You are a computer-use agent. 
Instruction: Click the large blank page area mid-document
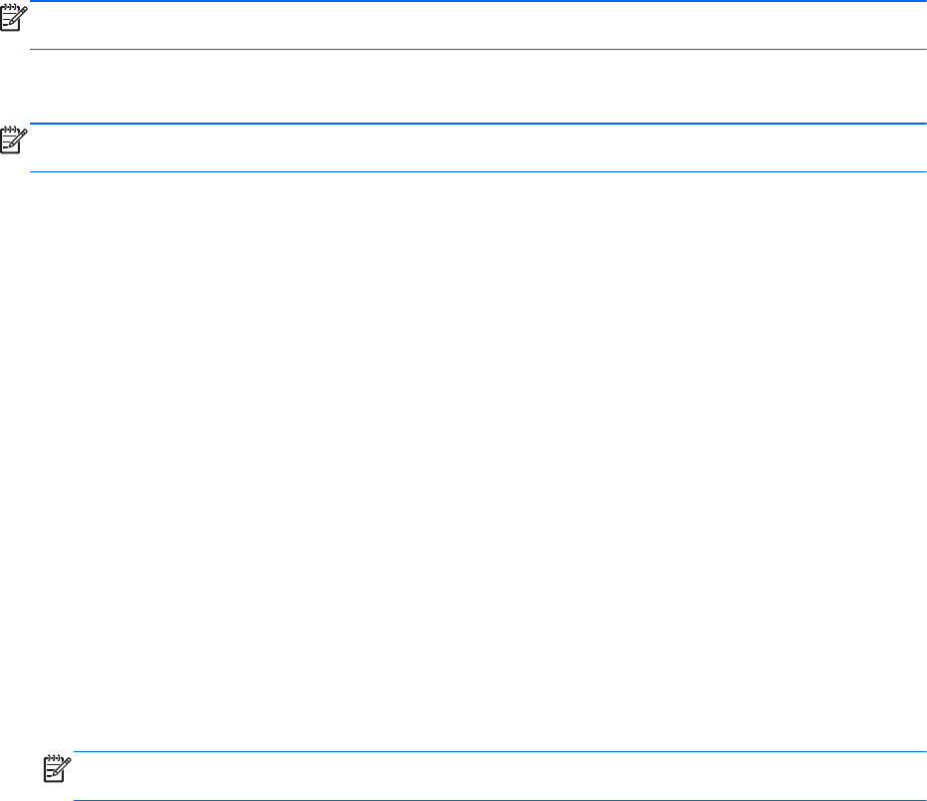click(x=463, y=460)
